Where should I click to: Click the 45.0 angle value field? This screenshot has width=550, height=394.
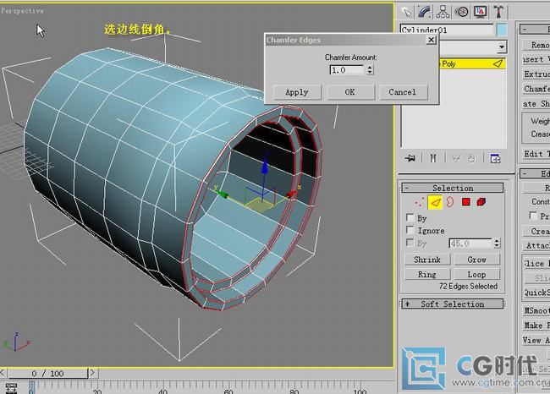470,244
